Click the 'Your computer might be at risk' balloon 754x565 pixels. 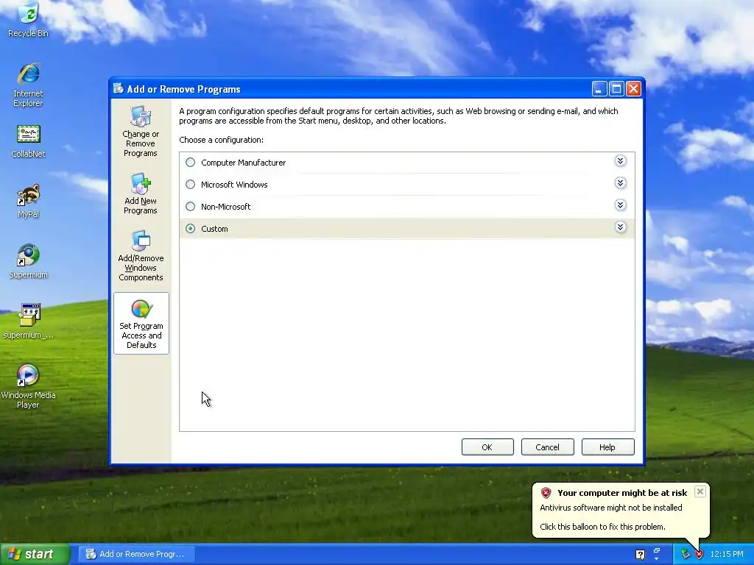(620, 510)
